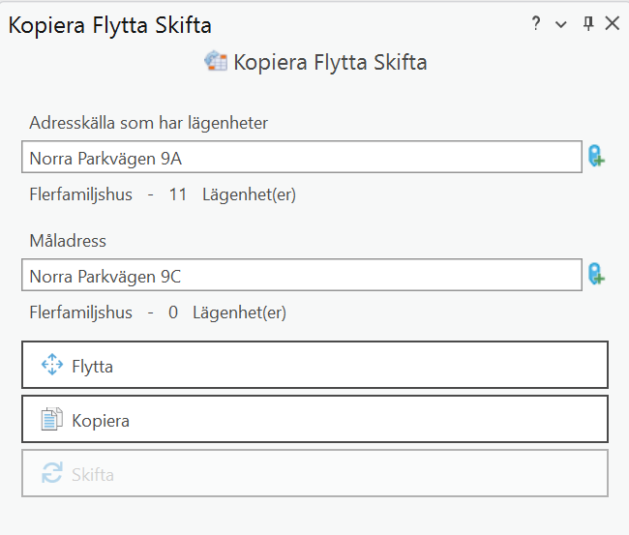Click the tool icon beside the centered heading
629x535 pixels.
click(215, 62)
